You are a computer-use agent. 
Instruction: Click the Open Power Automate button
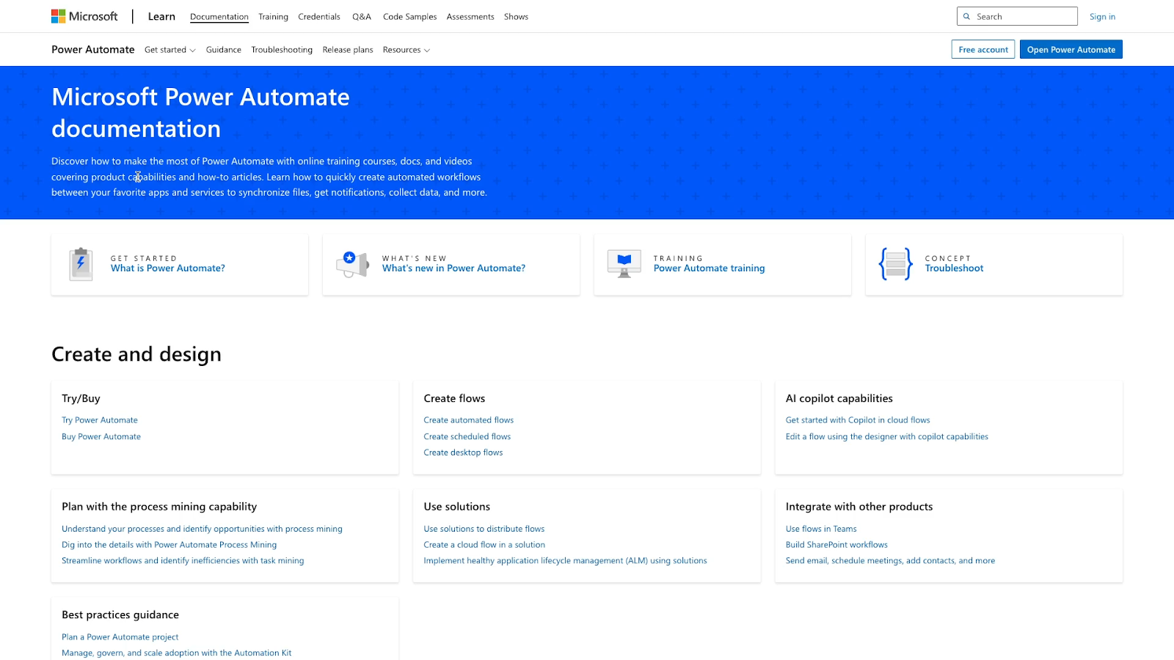tap(1071, 49)
